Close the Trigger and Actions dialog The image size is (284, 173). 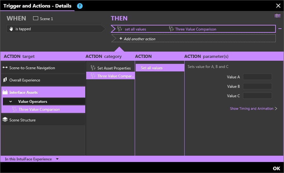[x=278, y=6]
